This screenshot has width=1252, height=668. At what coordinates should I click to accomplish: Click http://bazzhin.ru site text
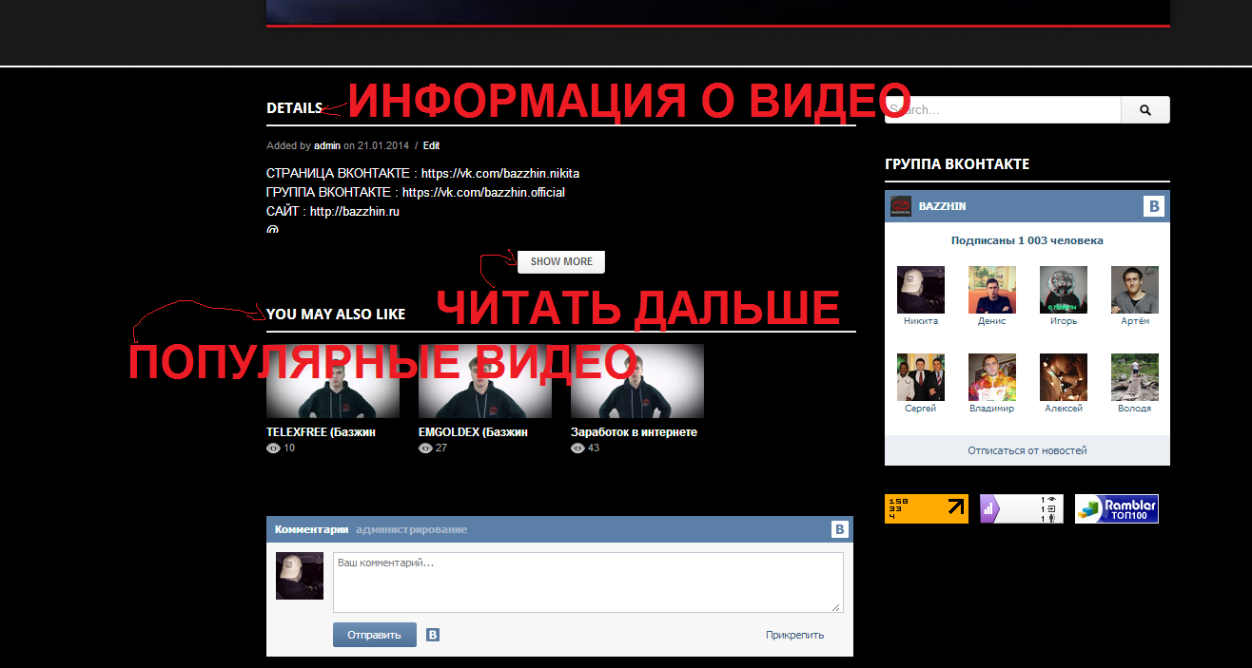click(x=355, y=212)
